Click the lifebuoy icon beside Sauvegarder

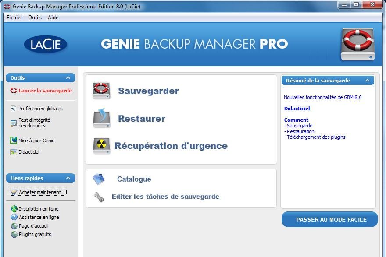101,91
